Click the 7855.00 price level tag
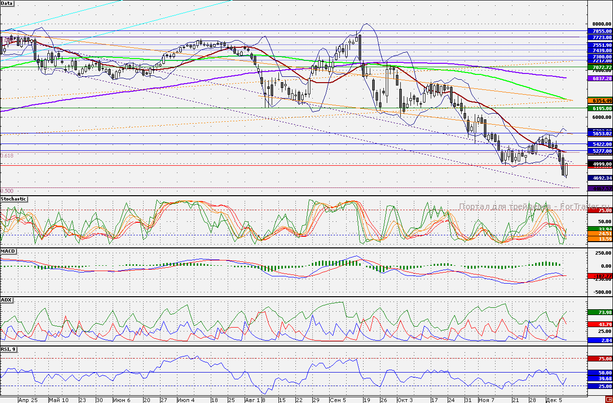Viewport: 613px width, 403px height. [599, 31]
